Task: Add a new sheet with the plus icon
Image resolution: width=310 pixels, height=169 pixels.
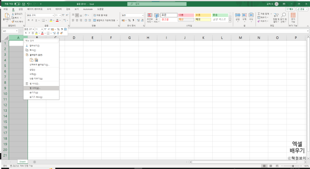Action: click(35, 162)
